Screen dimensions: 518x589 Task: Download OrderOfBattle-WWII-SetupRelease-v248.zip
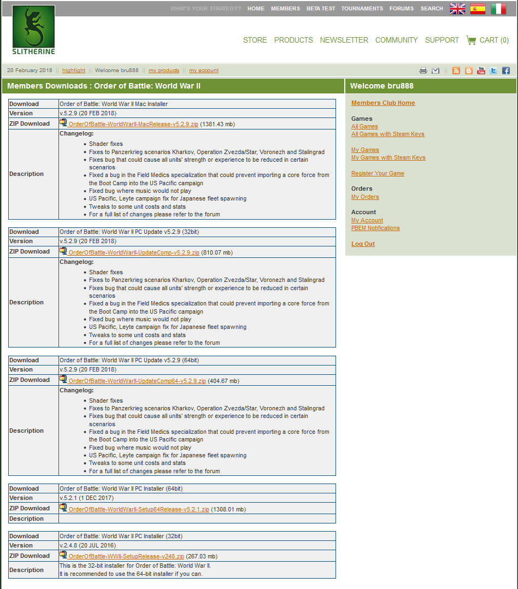click(x=126, y=556)
